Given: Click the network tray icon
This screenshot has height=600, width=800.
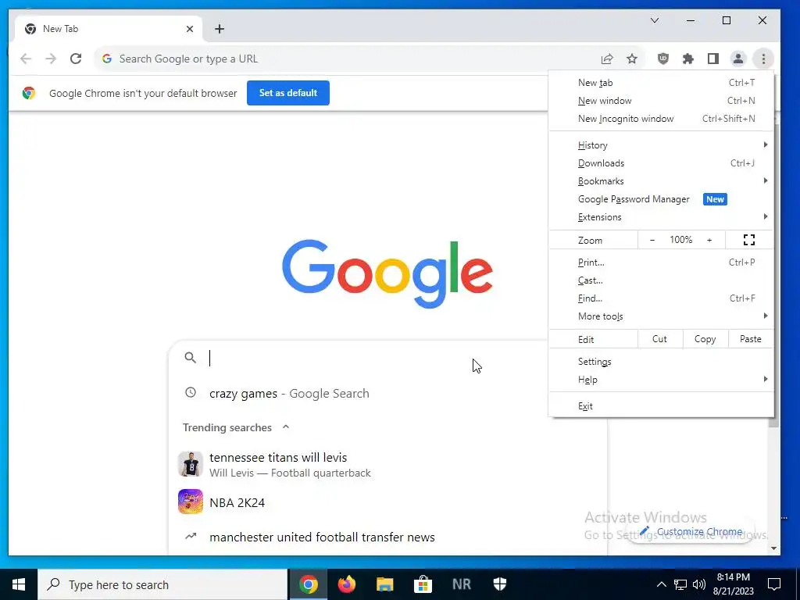Looking at the screenshot, I should coord(680,584).
